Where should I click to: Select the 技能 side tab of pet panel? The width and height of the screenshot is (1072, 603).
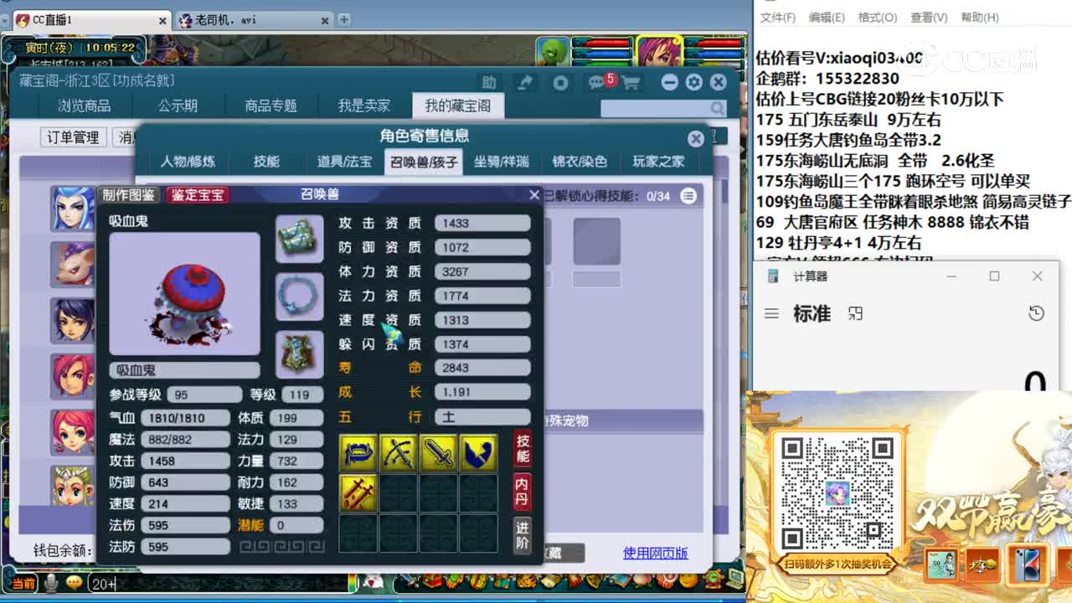tap(523, 450)
